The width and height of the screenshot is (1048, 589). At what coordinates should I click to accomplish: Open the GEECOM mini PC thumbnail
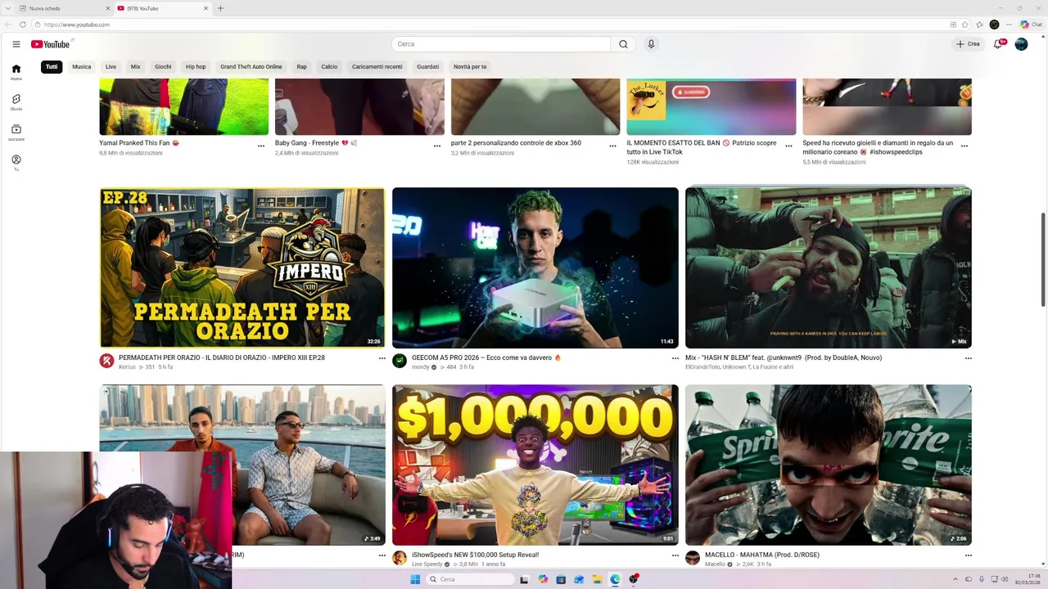point(535,268)
